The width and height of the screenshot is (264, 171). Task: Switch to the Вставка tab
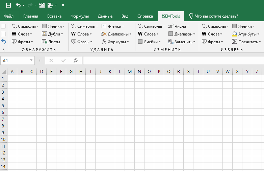(x=54, y=16)
